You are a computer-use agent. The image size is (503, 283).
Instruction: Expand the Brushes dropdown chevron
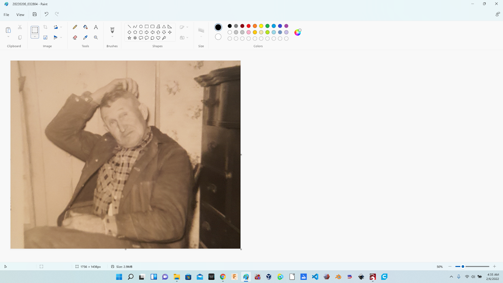tap(112, 37)
